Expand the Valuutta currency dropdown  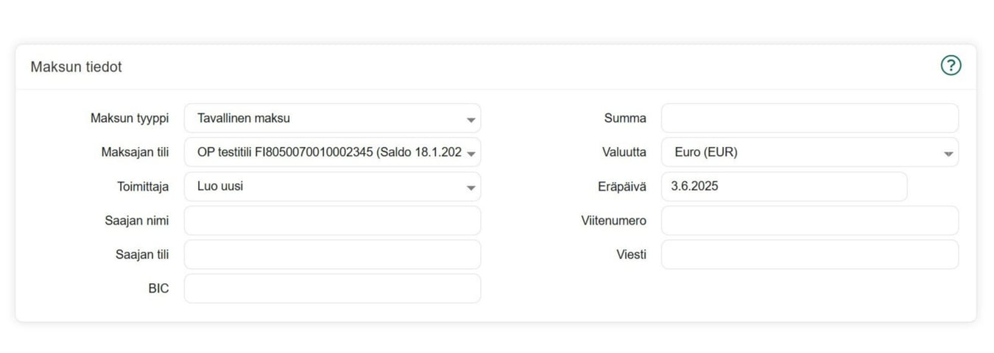click(809, 152)
